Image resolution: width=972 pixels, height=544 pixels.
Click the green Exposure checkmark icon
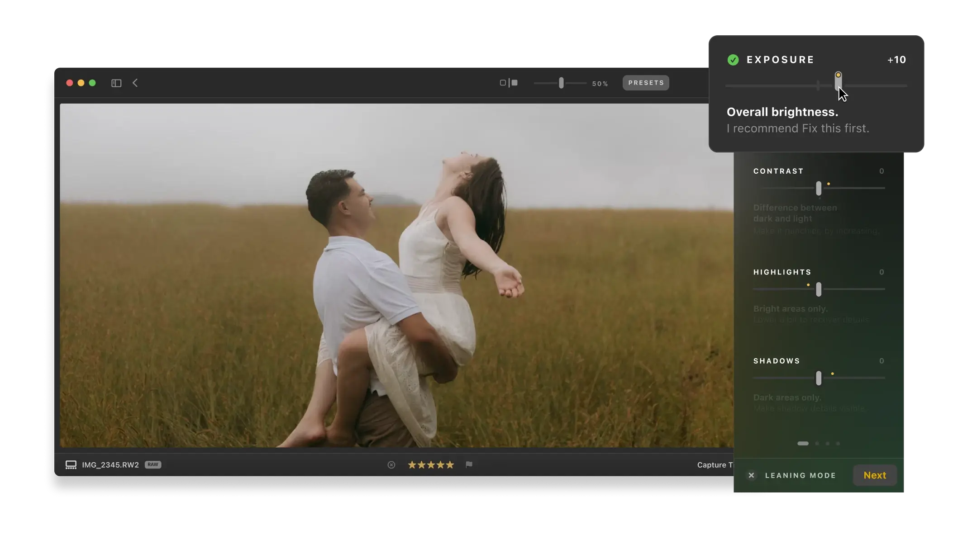[733, 59]
